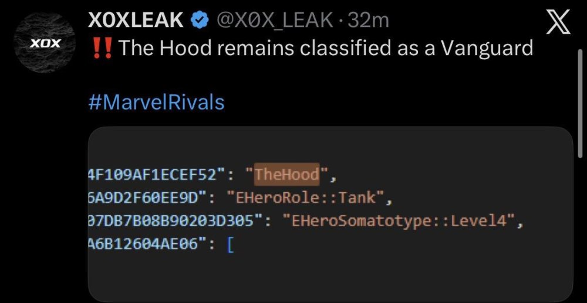Click the tweet text about The Hood
The width and height of the screenshot is (587, 303).
[x=312, y=49]
